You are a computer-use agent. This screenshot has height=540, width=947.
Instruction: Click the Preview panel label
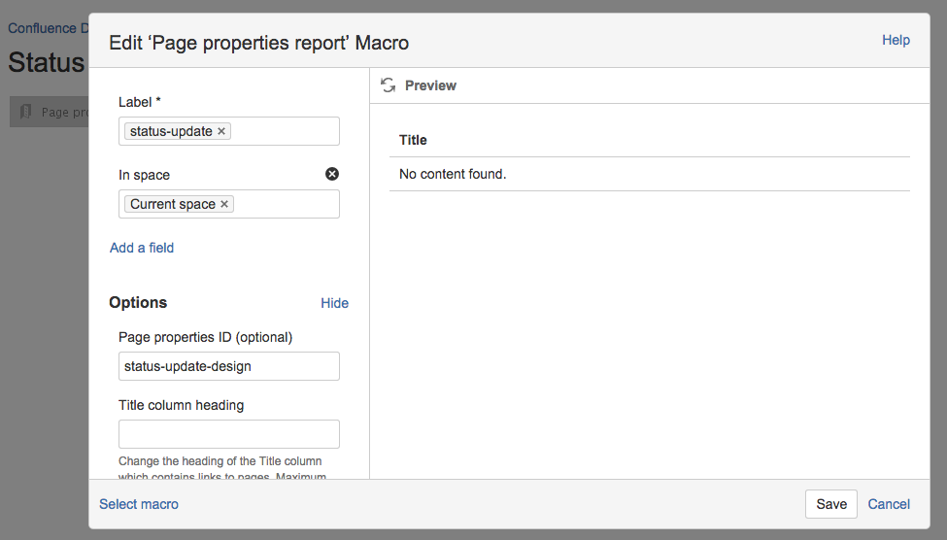430,85
